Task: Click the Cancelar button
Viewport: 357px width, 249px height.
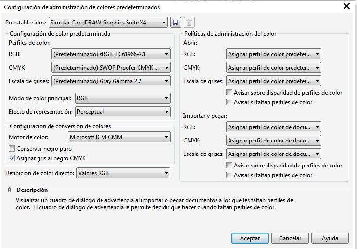Action: [x=290, y=238]
